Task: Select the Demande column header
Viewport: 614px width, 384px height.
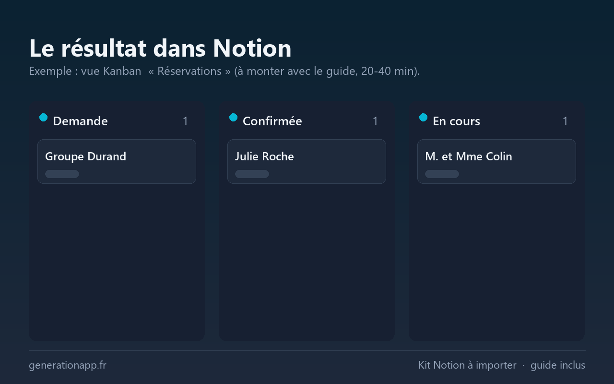Action: click(80, 121)
